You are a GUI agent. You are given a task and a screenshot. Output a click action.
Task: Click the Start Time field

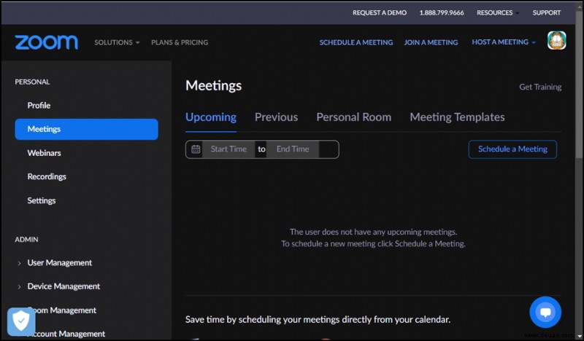tap(228, 149)
